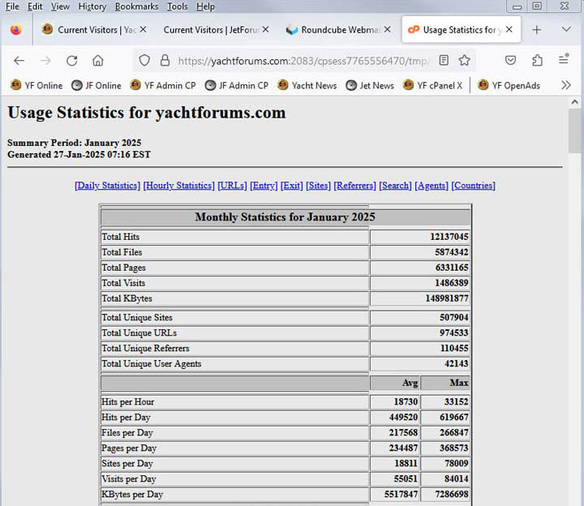Open JF Admin CP bookmark
This screenshot has height=506, width=584.
(237, 85)
